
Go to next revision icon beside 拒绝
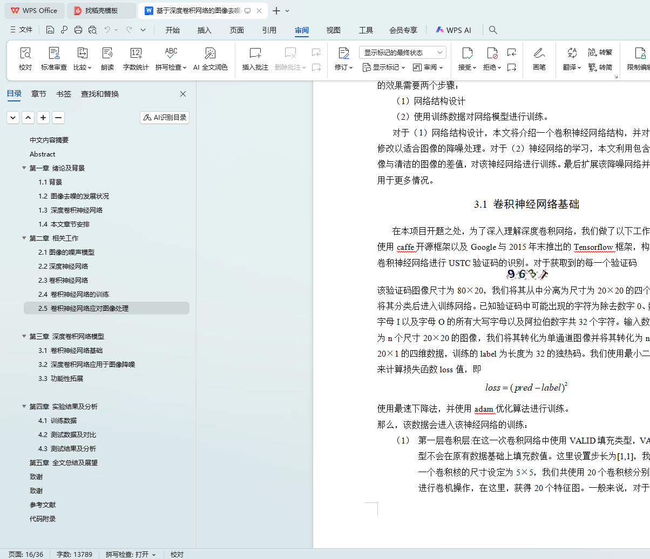click(x=512, y=67)
